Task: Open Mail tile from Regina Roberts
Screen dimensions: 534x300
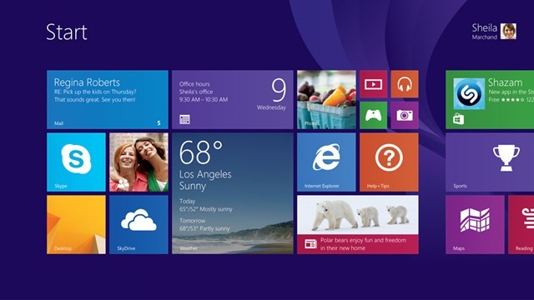Action: [x=108, y=100]
